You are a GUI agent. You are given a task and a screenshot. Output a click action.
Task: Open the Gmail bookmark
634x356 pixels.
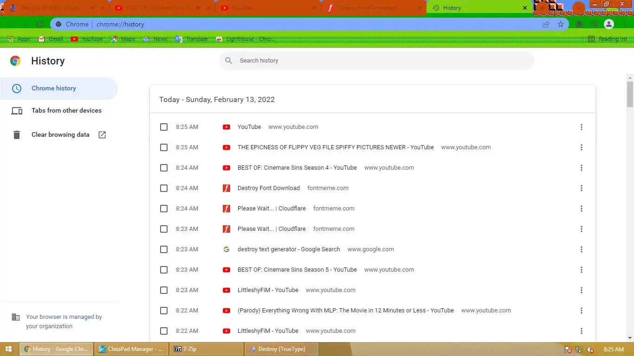(50, 39)
